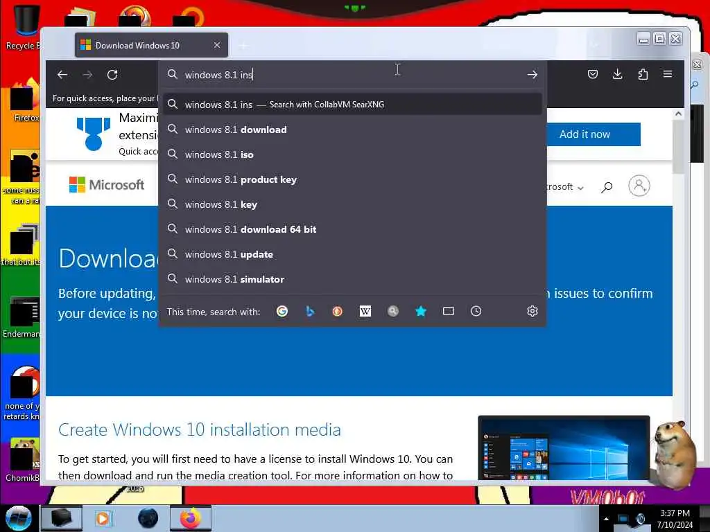710x532 pixels.
Task: Open the media player taskbar icon
Action: click(103, 518)
